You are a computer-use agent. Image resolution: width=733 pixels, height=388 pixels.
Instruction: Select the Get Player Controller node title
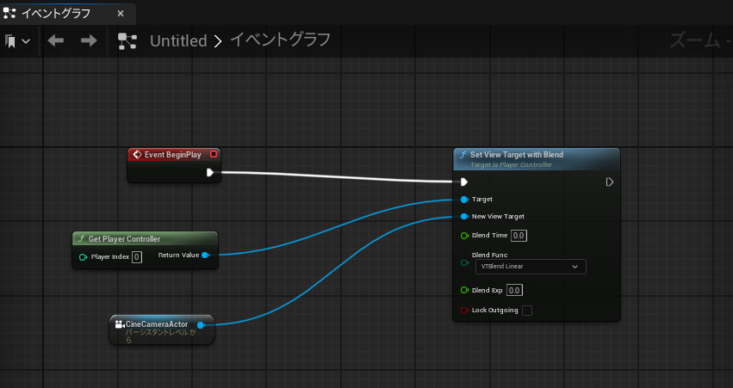[x=125, y=238]
